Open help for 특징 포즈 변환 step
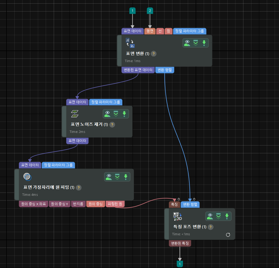The height and width of the screenshot is (268, 279). coord(211,227)
